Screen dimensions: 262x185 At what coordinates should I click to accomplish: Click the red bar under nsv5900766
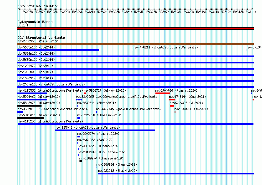[162, 93]
